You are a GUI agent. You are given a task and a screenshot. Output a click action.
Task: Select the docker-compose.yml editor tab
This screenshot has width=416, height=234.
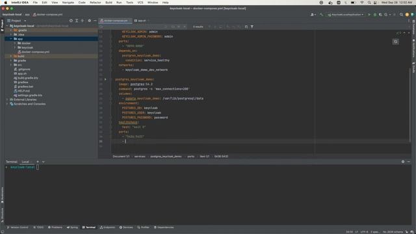pos(115,21)
